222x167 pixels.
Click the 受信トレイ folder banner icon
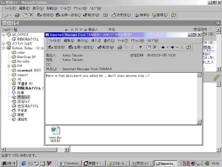[x=218, y=23]
